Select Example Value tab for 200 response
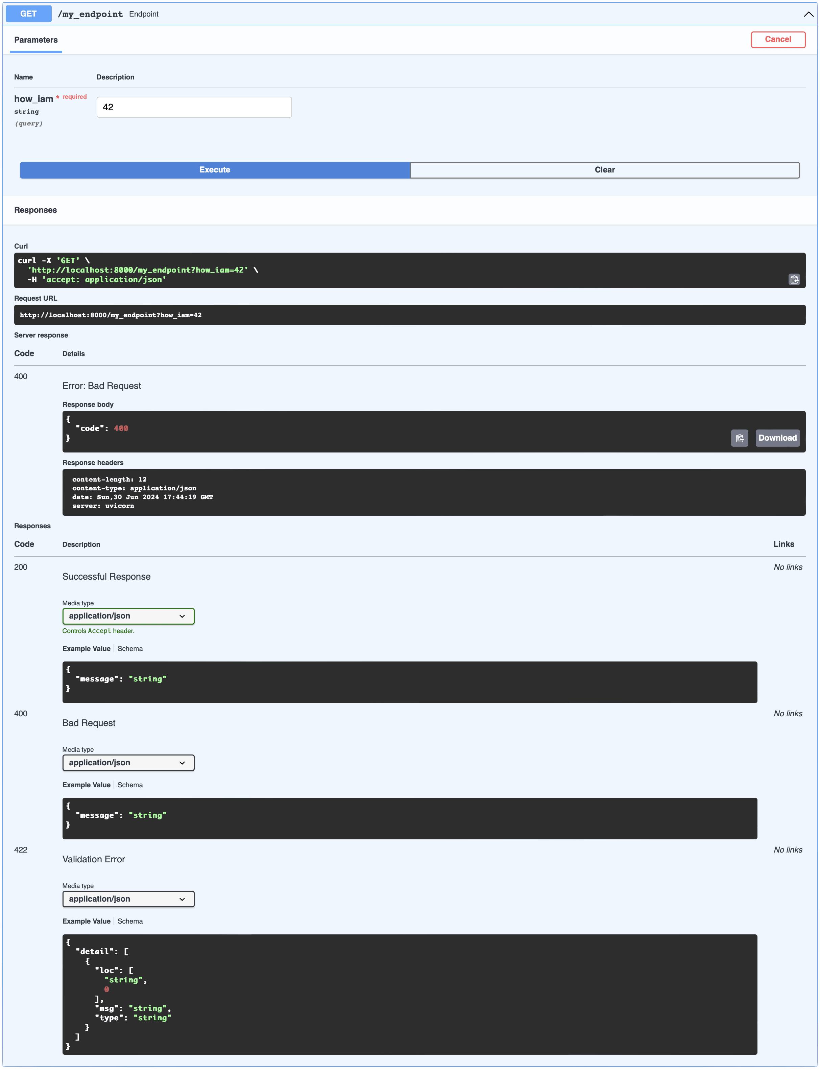 (87, 649)
